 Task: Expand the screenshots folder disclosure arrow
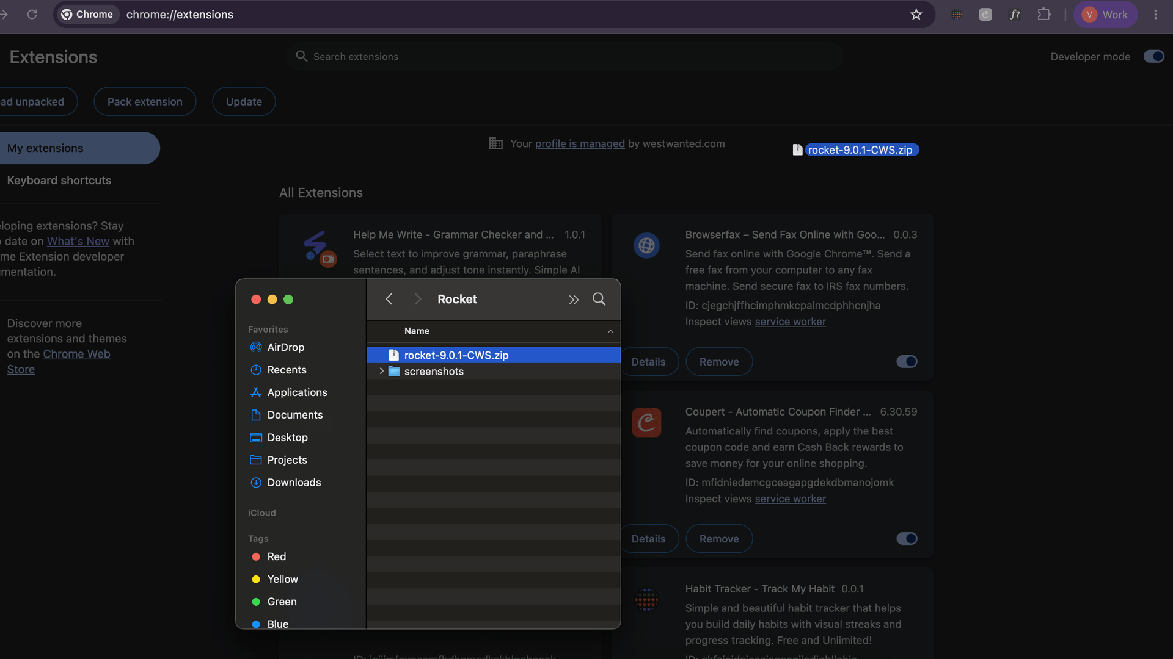tap(382, 371)
